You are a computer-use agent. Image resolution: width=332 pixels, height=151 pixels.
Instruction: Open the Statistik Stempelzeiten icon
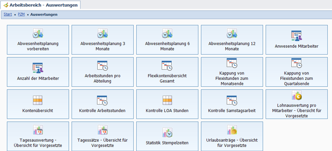point(167,132)
